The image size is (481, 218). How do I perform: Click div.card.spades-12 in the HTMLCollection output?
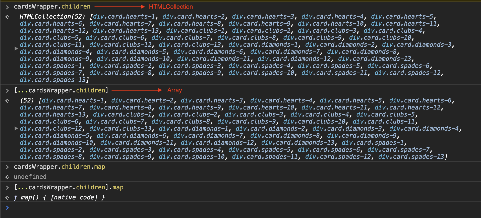click(407, 73)
